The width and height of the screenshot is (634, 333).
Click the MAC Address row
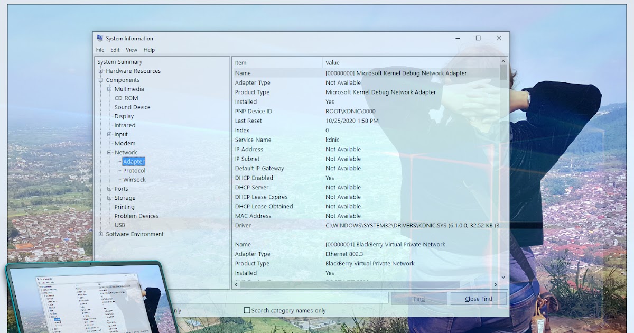pyautogui.click(x=366, y=216)
